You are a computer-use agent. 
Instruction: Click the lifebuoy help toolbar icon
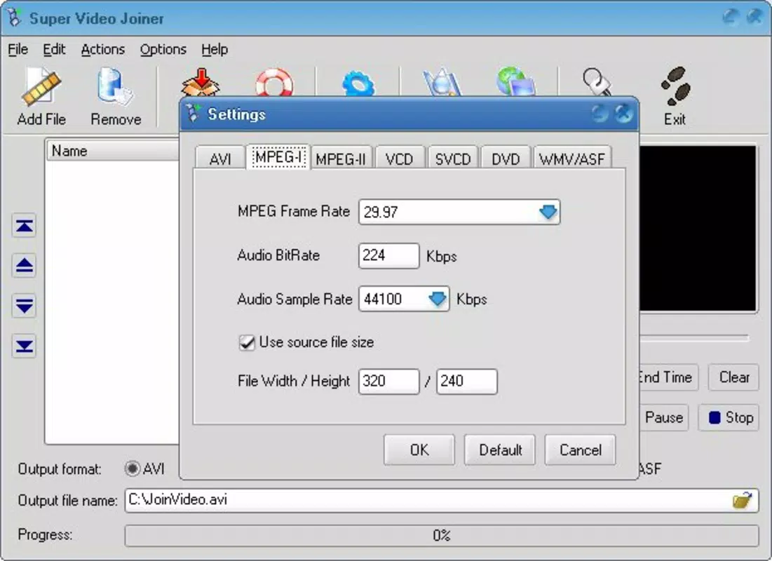(274, 82)
